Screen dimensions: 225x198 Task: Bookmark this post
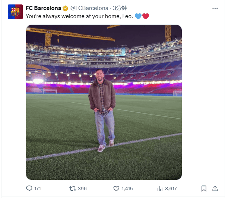pos(204,188)
